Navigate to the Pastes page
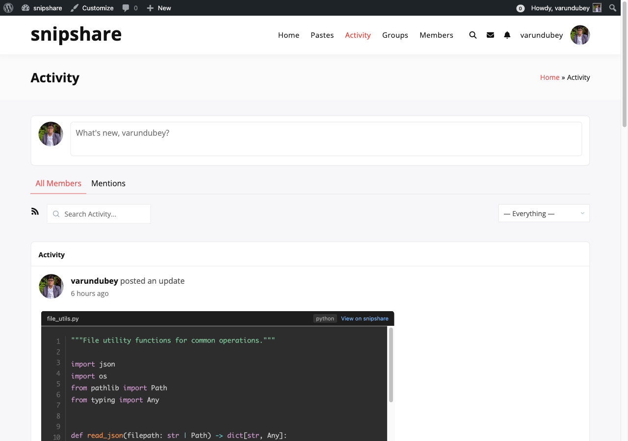Viewport: 628px width, 441px height. point(322,35)
